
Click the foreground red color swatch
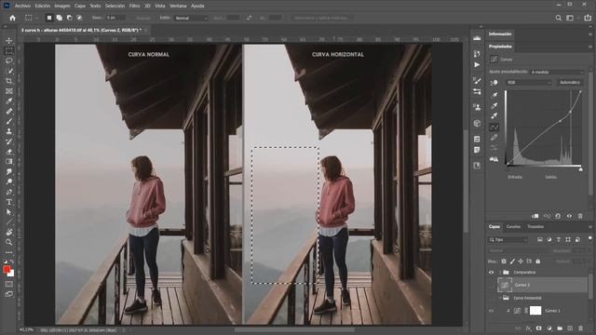pyautogui.click(x=7, y=269)
